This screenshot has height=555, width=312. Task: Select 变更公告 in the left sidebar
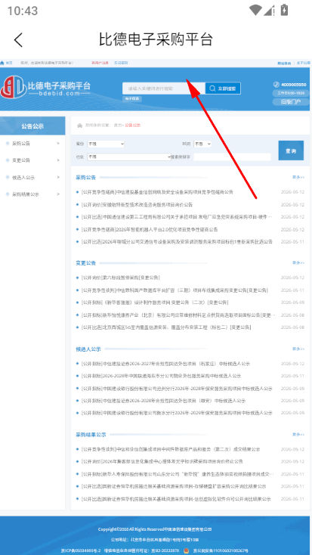tap(21, 160)
